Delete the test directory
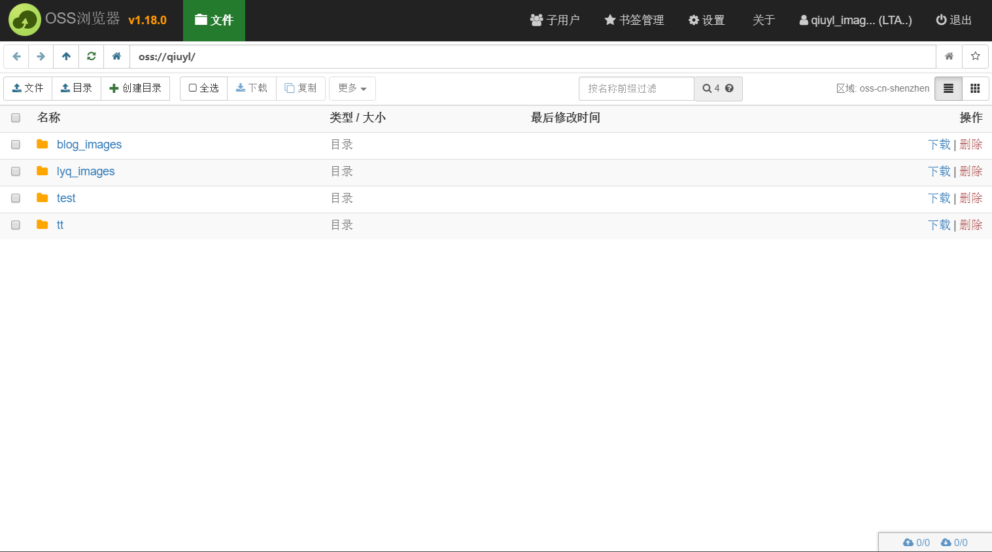The width and height of the screenshot is (992, 552). [971, 198]
